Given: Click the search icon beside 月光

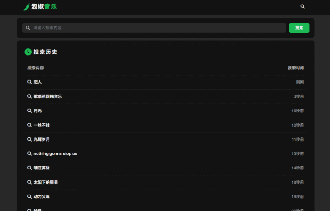Looking at the screenshot, I should point(30,111).
